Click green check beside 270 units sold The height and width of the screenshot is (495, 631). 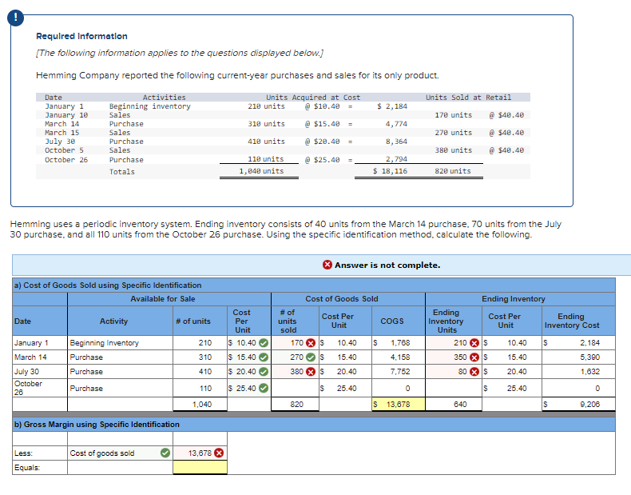[311, 357]
